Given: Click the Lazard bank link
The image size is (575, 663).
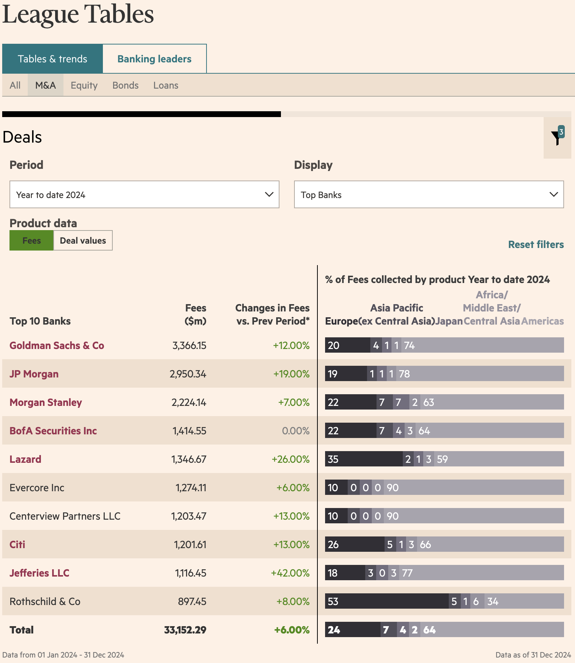Looking at the screenshot, I should point(25,459).
